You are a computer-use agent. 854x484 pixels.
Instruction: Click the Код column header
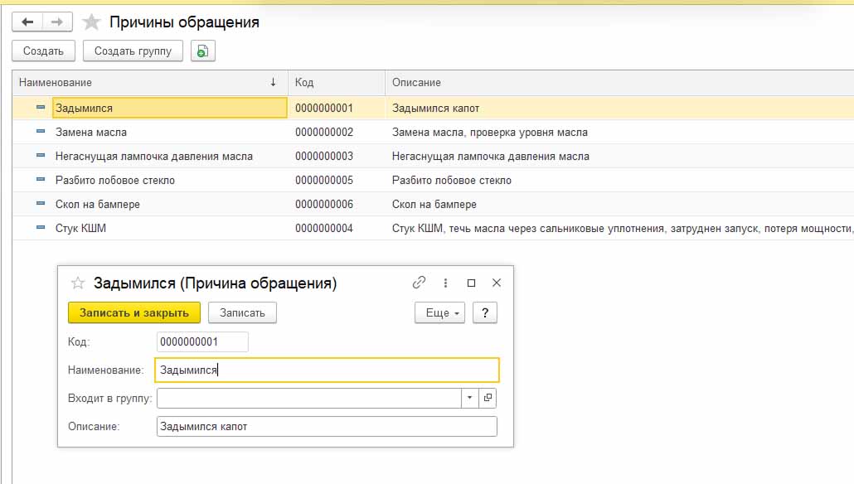point(336,83)
